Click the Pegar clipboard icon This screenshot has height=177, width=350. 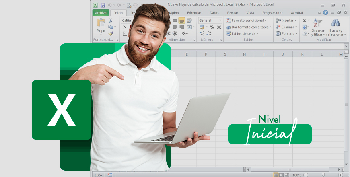coord(101,23)
